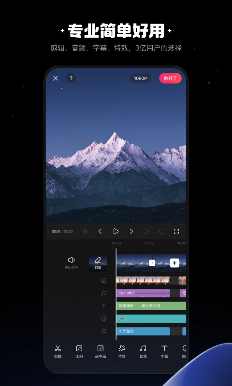Step to the next frame
This screenshot has height=386, width=232.
(131, 232)
